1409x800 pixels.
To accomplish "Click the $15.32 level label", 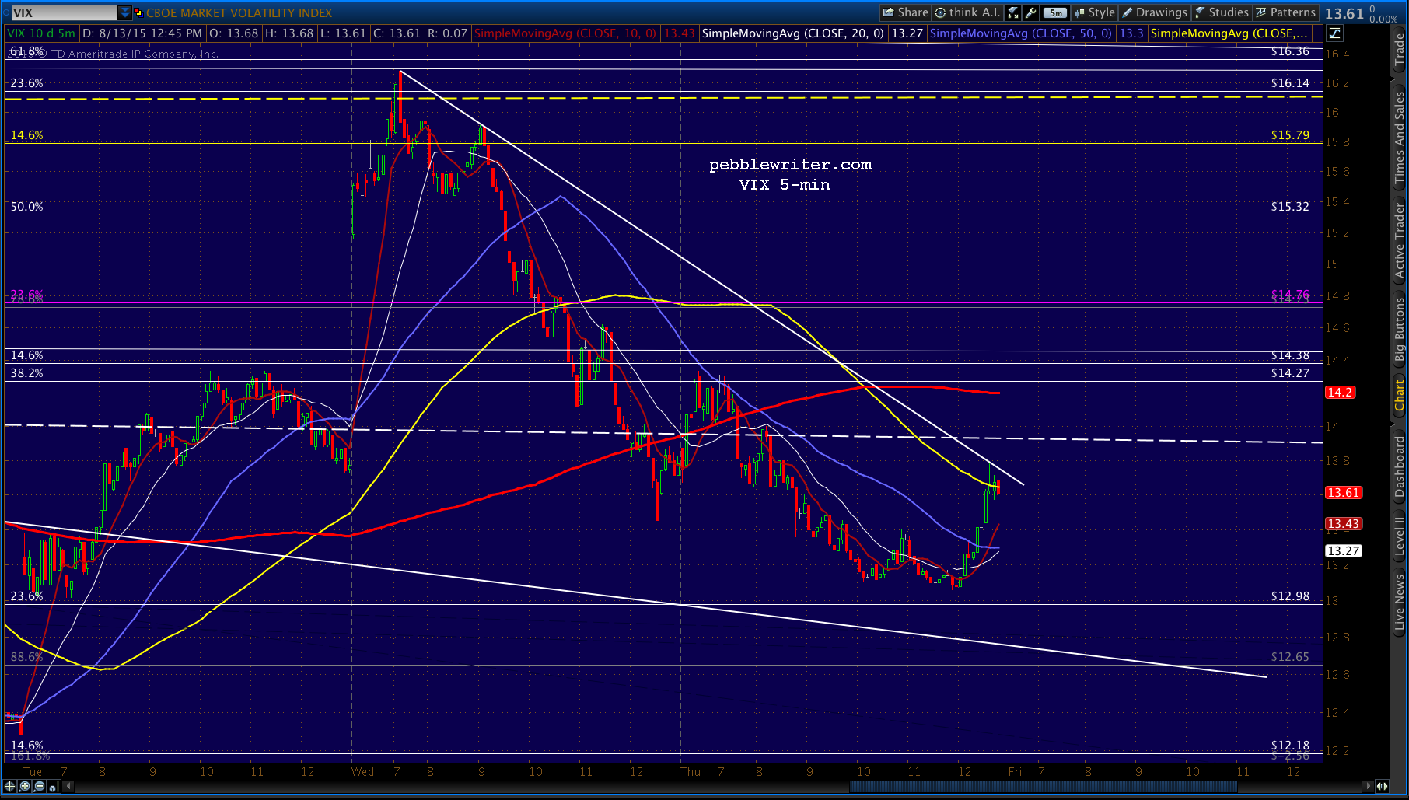I will 1290,207.
